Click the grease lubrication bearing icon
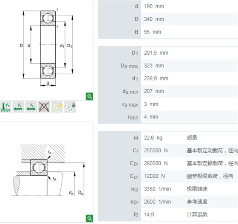 coord(70,107)
